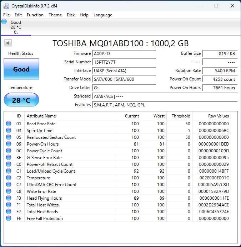241x247 pixels.
Task: Click the Raw Values column header
Action: click(211, 116)
